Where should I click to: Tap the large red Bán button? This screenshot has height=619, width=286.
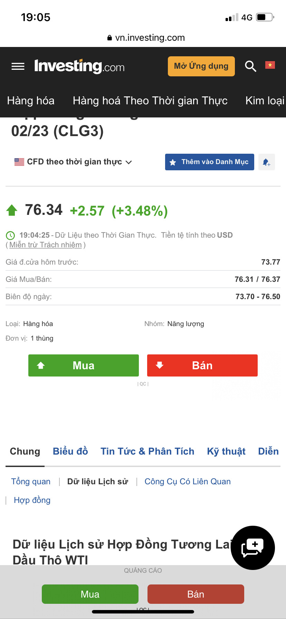pyautogui.click(x=202, y=365)
